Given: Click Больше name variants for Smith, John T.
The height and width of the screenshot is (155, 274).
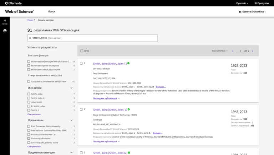Looking at the screenshot, I should tap(161, 87).
